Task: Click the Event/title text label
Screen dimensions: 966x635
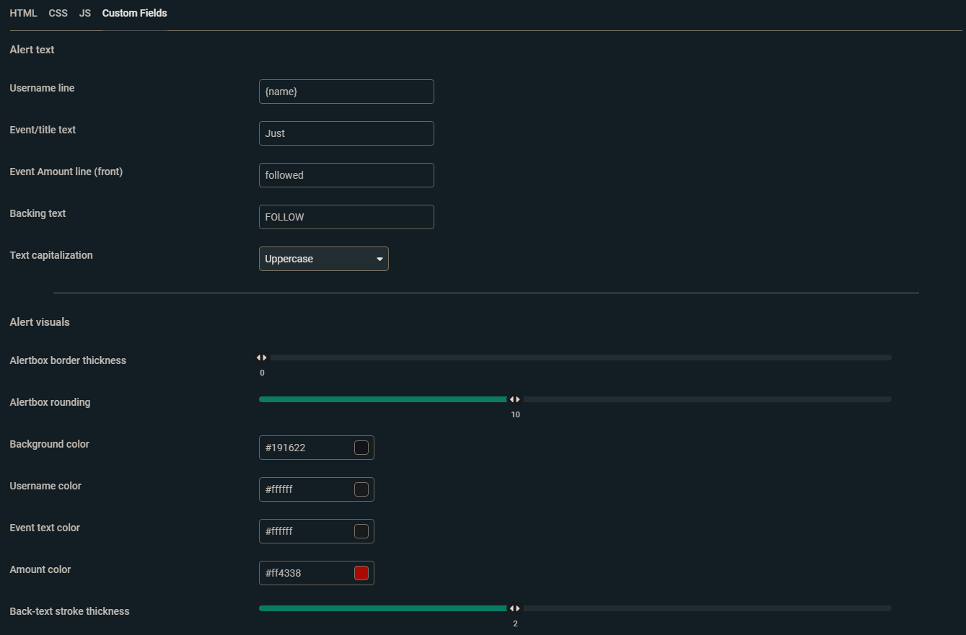Action: pos(43,130)
